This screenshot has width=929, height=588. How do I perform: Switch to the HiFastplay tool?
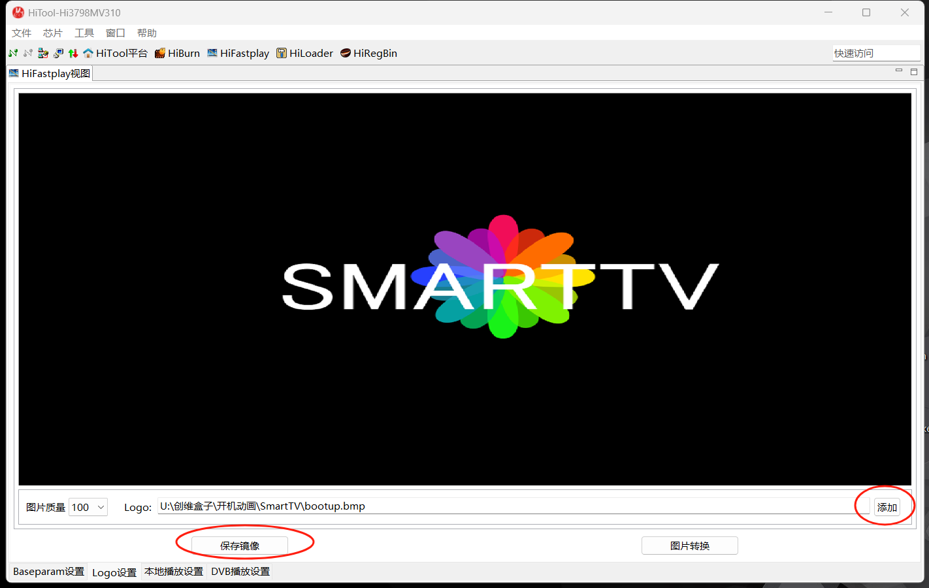[x=238, y=53]
